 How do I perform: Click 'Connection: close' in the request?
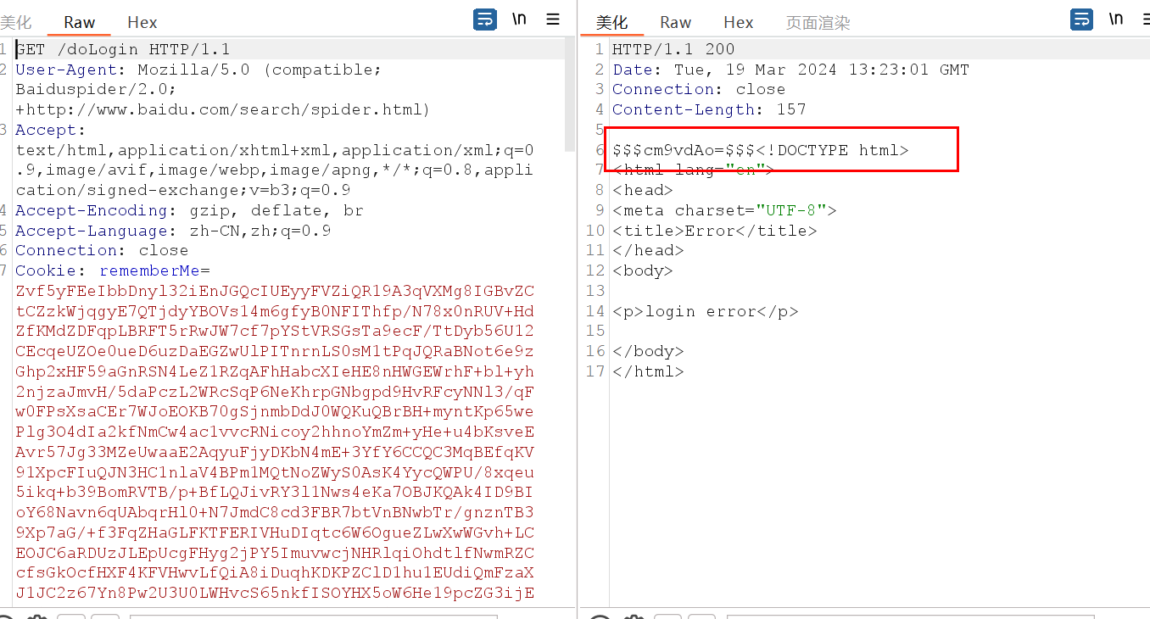coord(102,250)
